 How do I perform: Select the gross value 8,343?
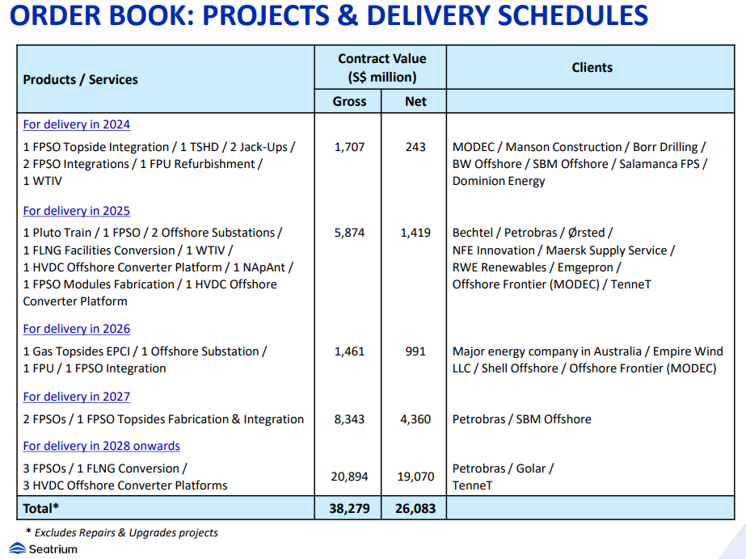349,419
